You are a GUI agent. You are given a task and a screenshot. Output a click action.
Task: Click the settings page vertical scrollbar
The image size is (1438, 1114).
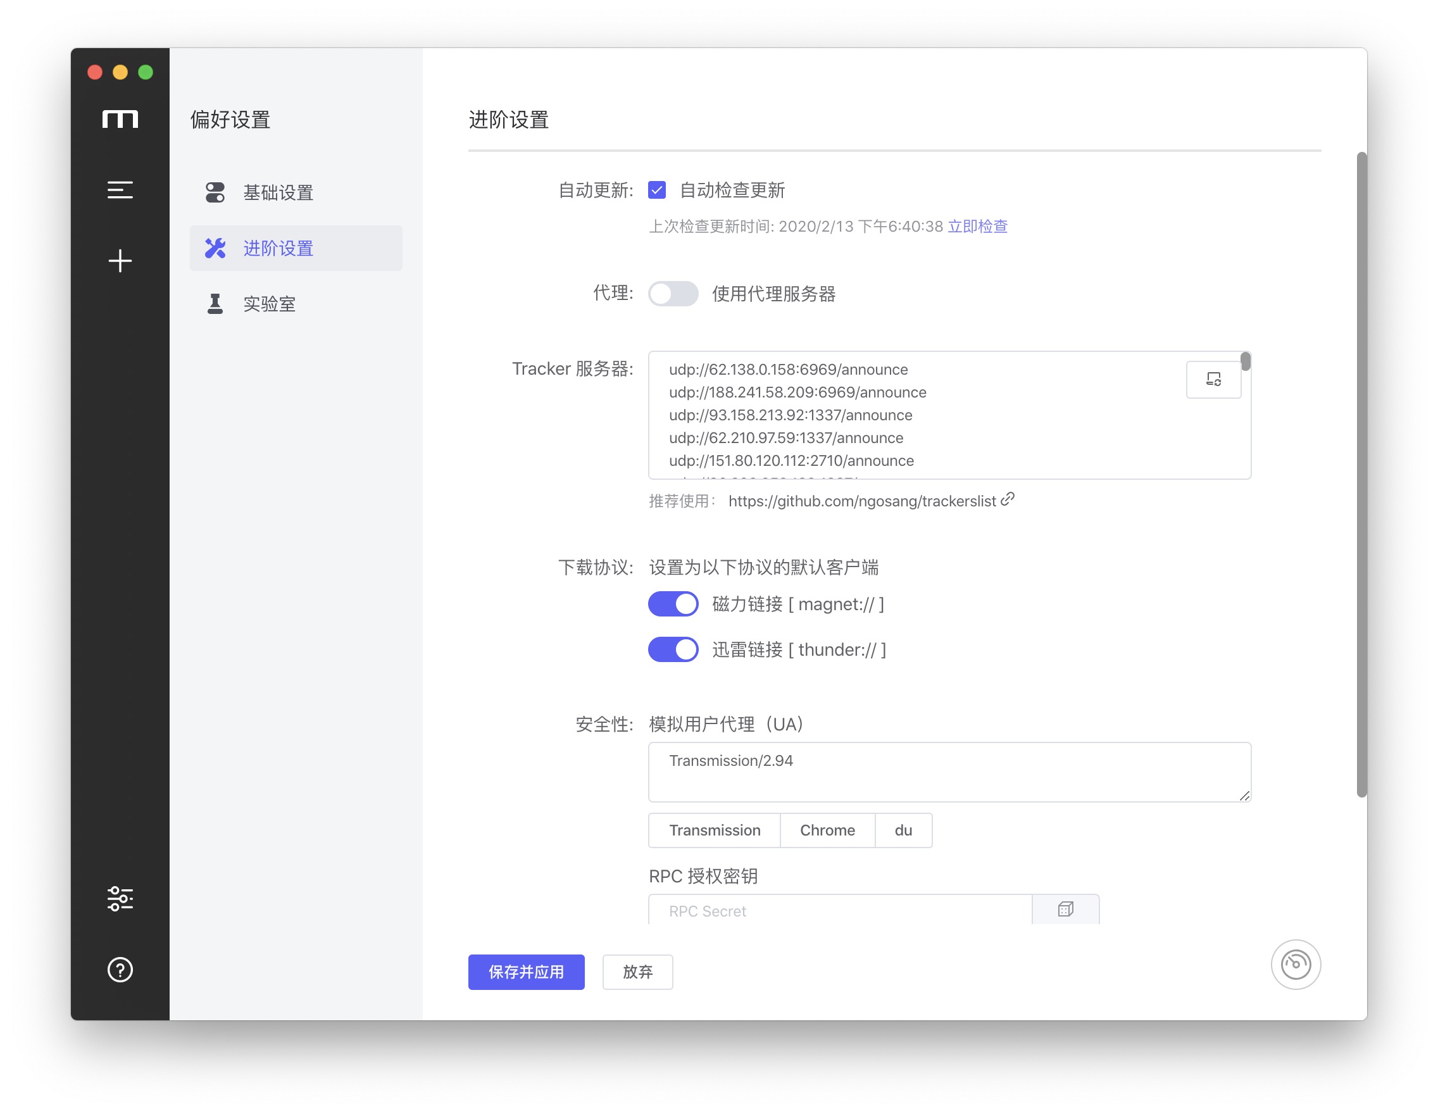click(x=1360, y=474)
